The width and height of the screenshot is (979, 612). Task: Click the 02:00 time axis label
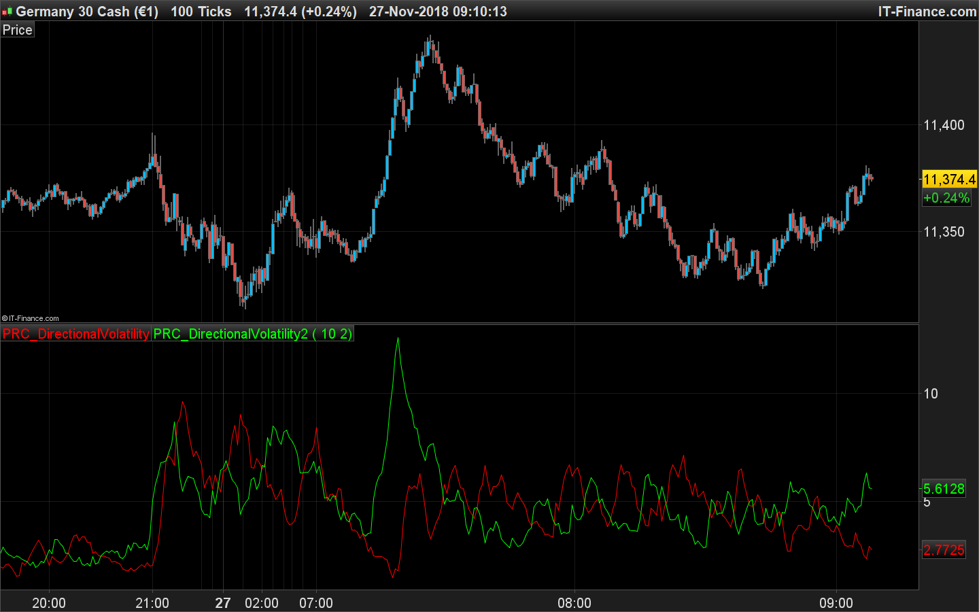pos(262,603)
